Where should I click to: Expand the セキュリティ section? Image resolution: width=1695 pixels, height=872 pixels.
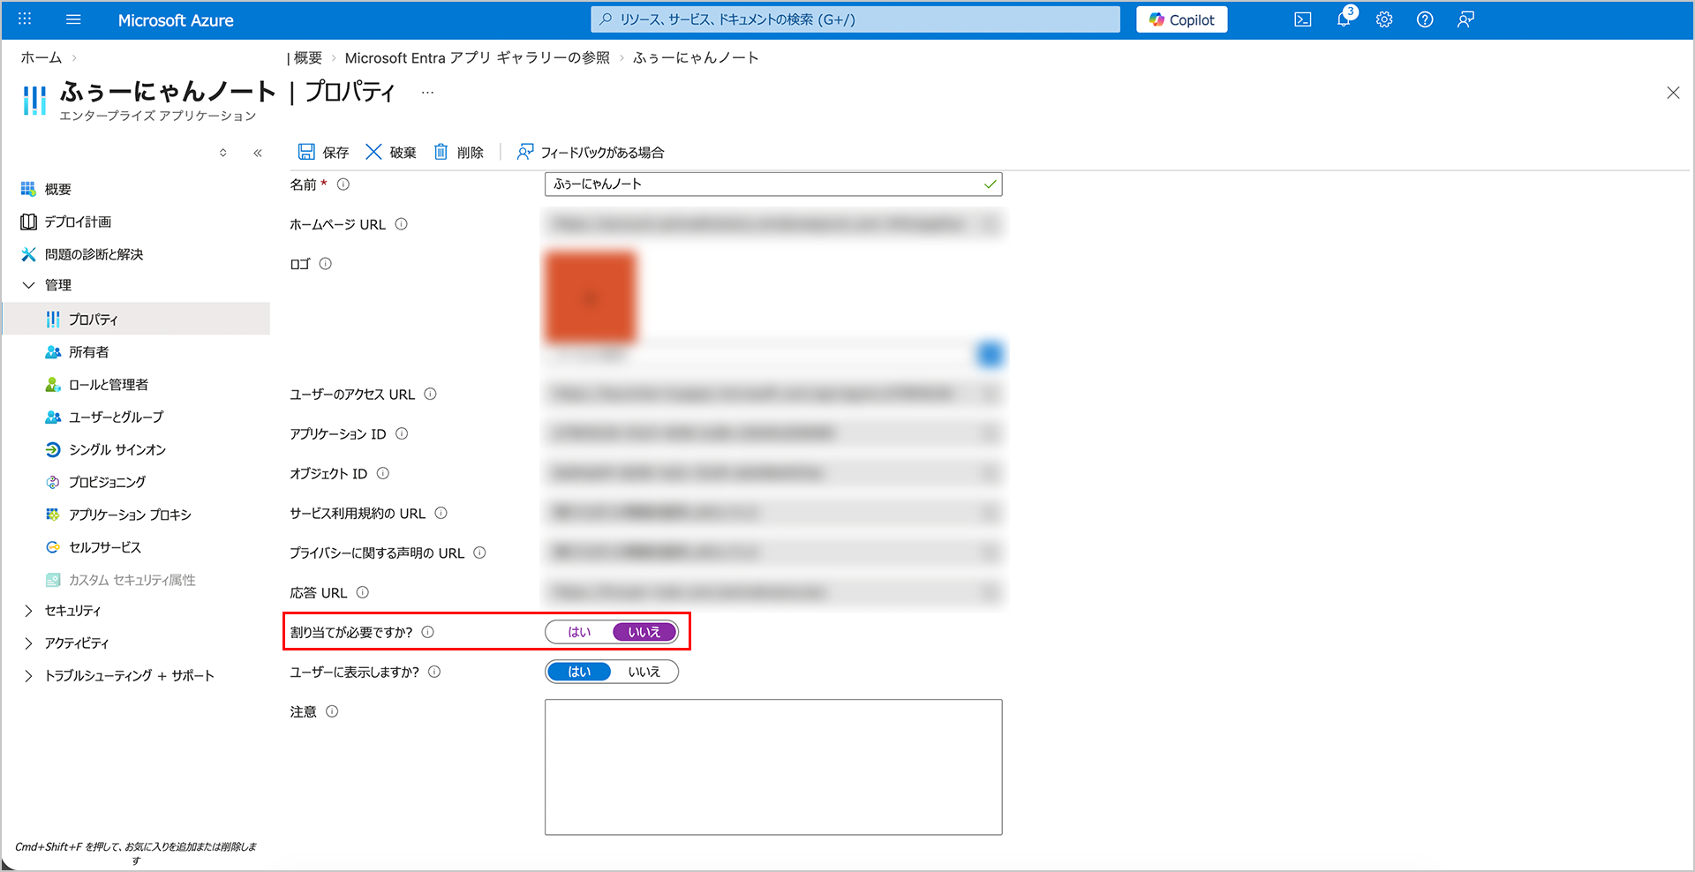(28, 611)
